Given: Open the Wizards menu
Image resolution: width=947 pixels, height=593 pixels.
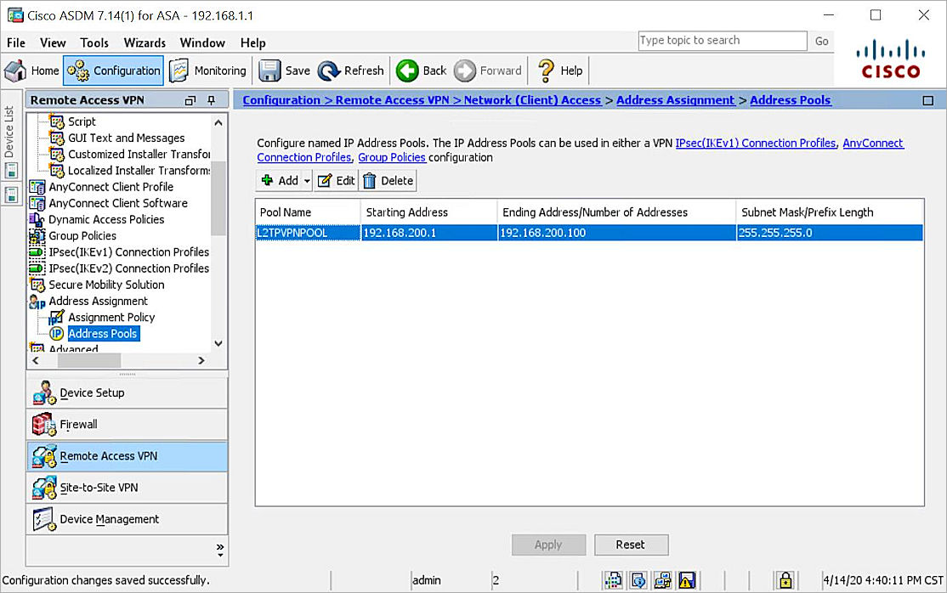Looking at the screenshot, I should pos(144,42).
